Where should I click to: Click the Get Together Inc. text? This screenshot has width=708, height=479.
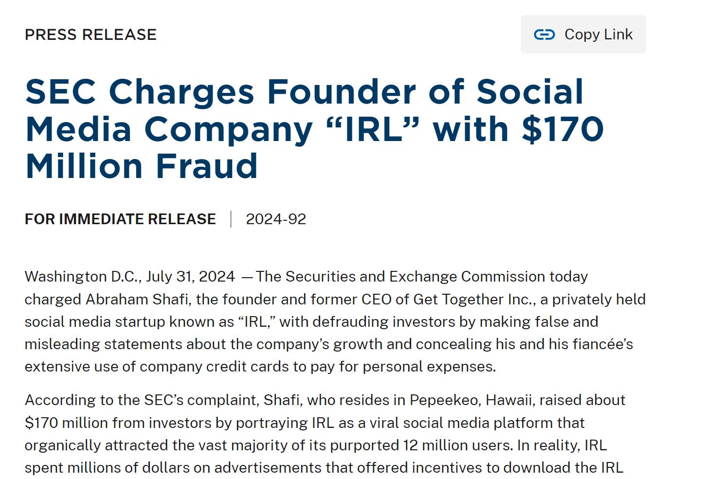474,299
